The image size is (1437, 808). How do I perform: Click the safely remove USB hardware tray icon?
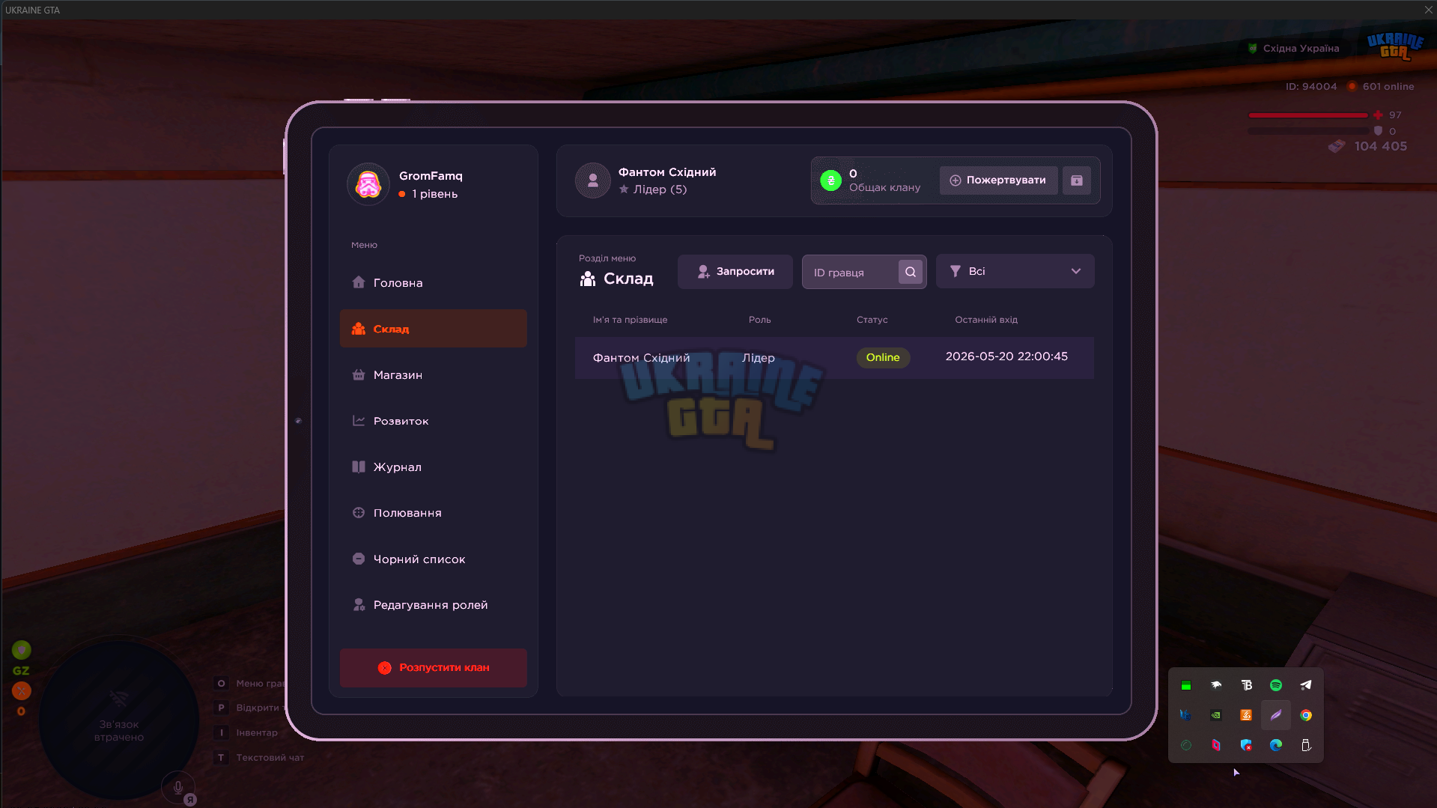tap(1306, 745)
